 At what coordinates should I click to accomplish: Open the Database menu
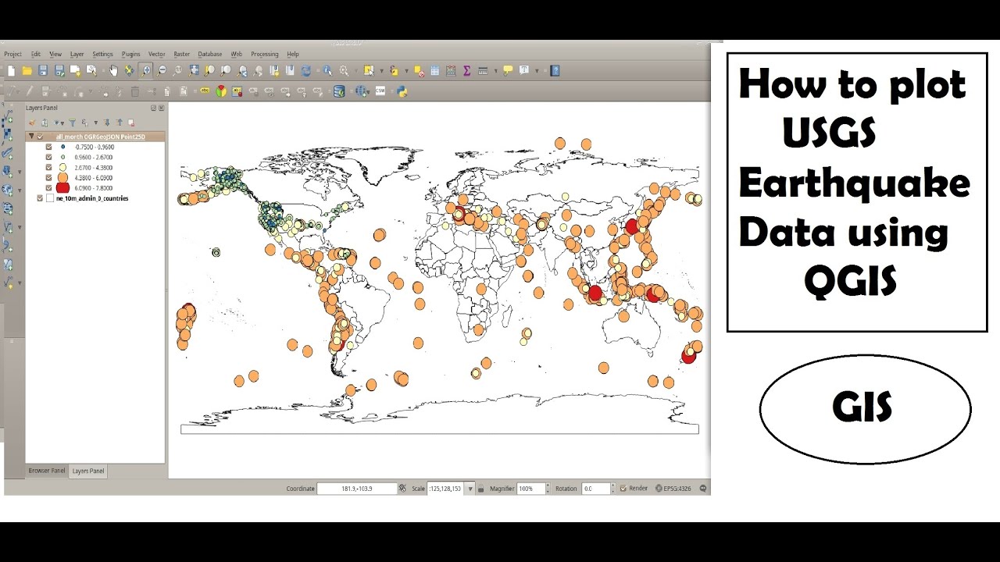pyautogui.click(x=210, y=54)
